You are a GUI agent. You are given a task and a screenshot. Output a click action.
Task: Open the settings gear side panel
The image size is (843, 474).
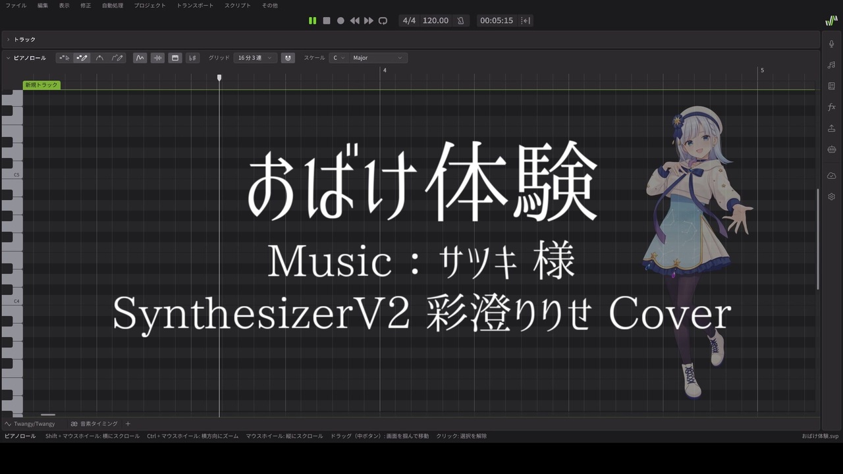tap(831, 197)
